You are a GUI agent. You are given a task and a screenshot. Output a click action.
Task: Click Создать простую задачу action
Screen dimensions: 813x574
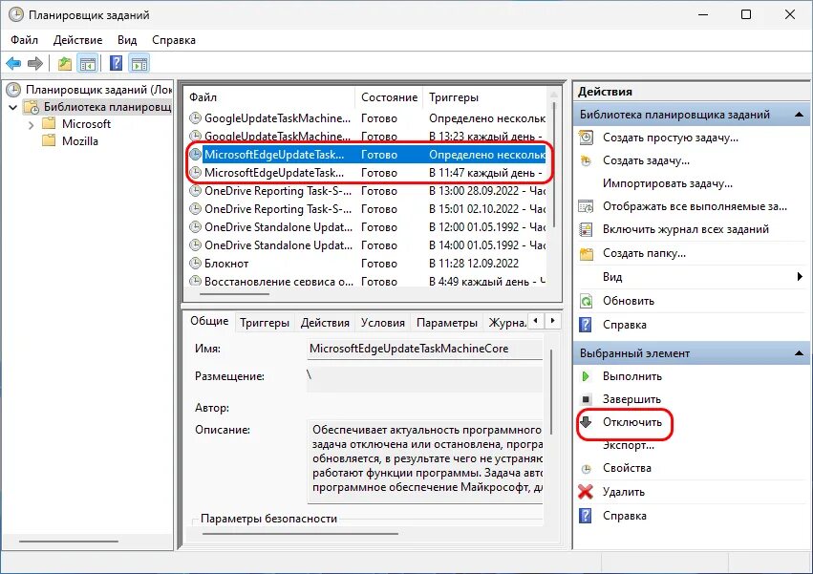pos(671,138)
